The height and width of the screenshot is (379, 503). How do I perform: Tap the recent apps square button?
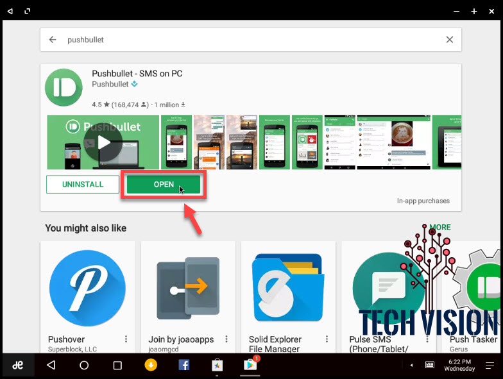click(117, 366)
